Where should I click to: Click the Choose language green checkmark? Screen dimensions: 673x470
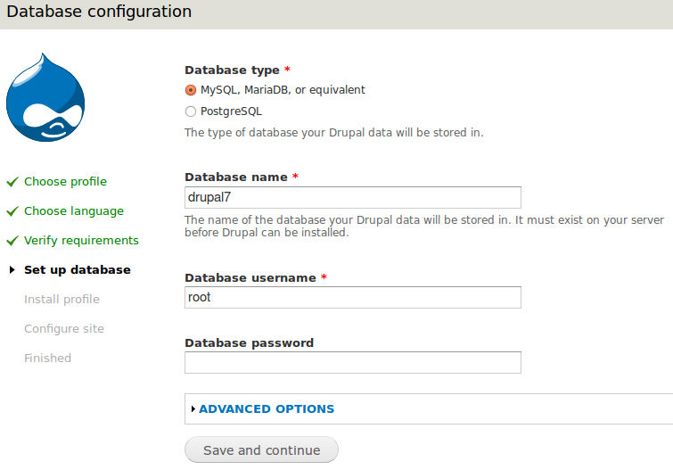click(x=12, y=211)
